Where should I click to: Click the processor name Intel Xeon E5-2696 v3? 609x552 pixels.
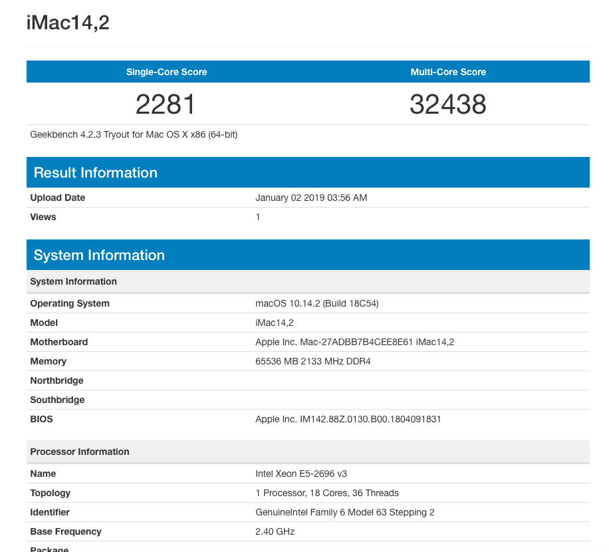[301, 474]
